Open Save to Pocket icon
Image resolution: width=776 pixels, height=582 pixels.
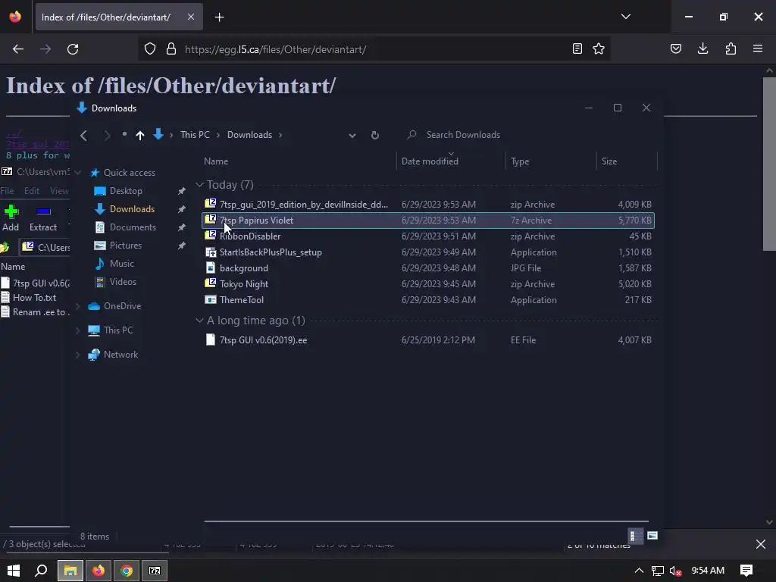676,48
